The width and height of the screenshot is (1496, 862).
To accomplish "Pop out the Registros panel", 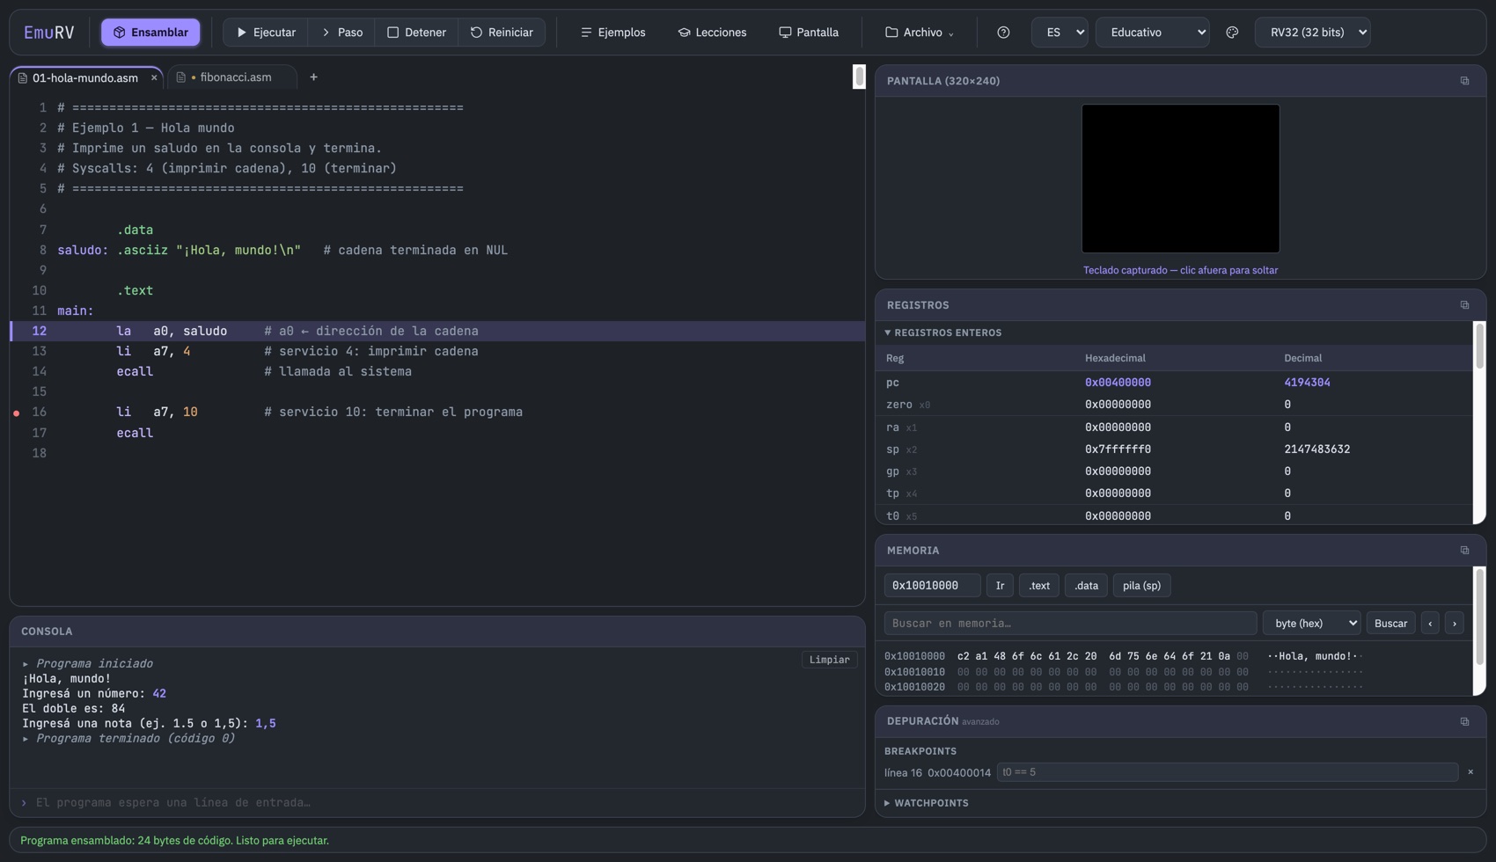I will click(1464, 305).
